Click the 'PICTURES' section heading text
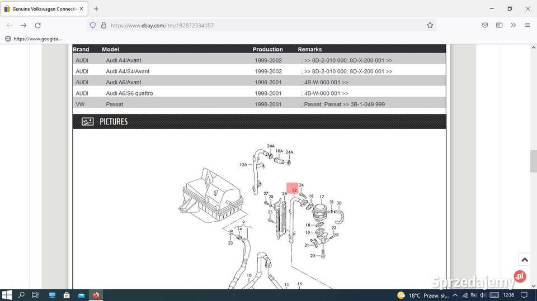 pos(114,121)
